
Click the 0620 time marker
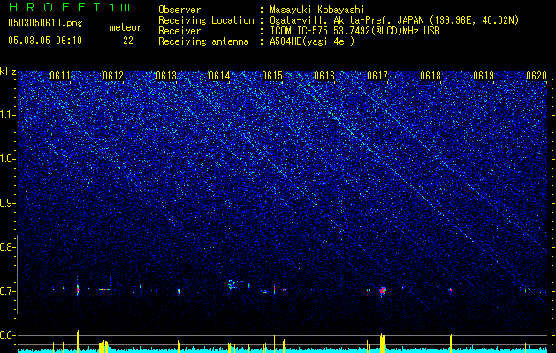(x=537, y=76)
